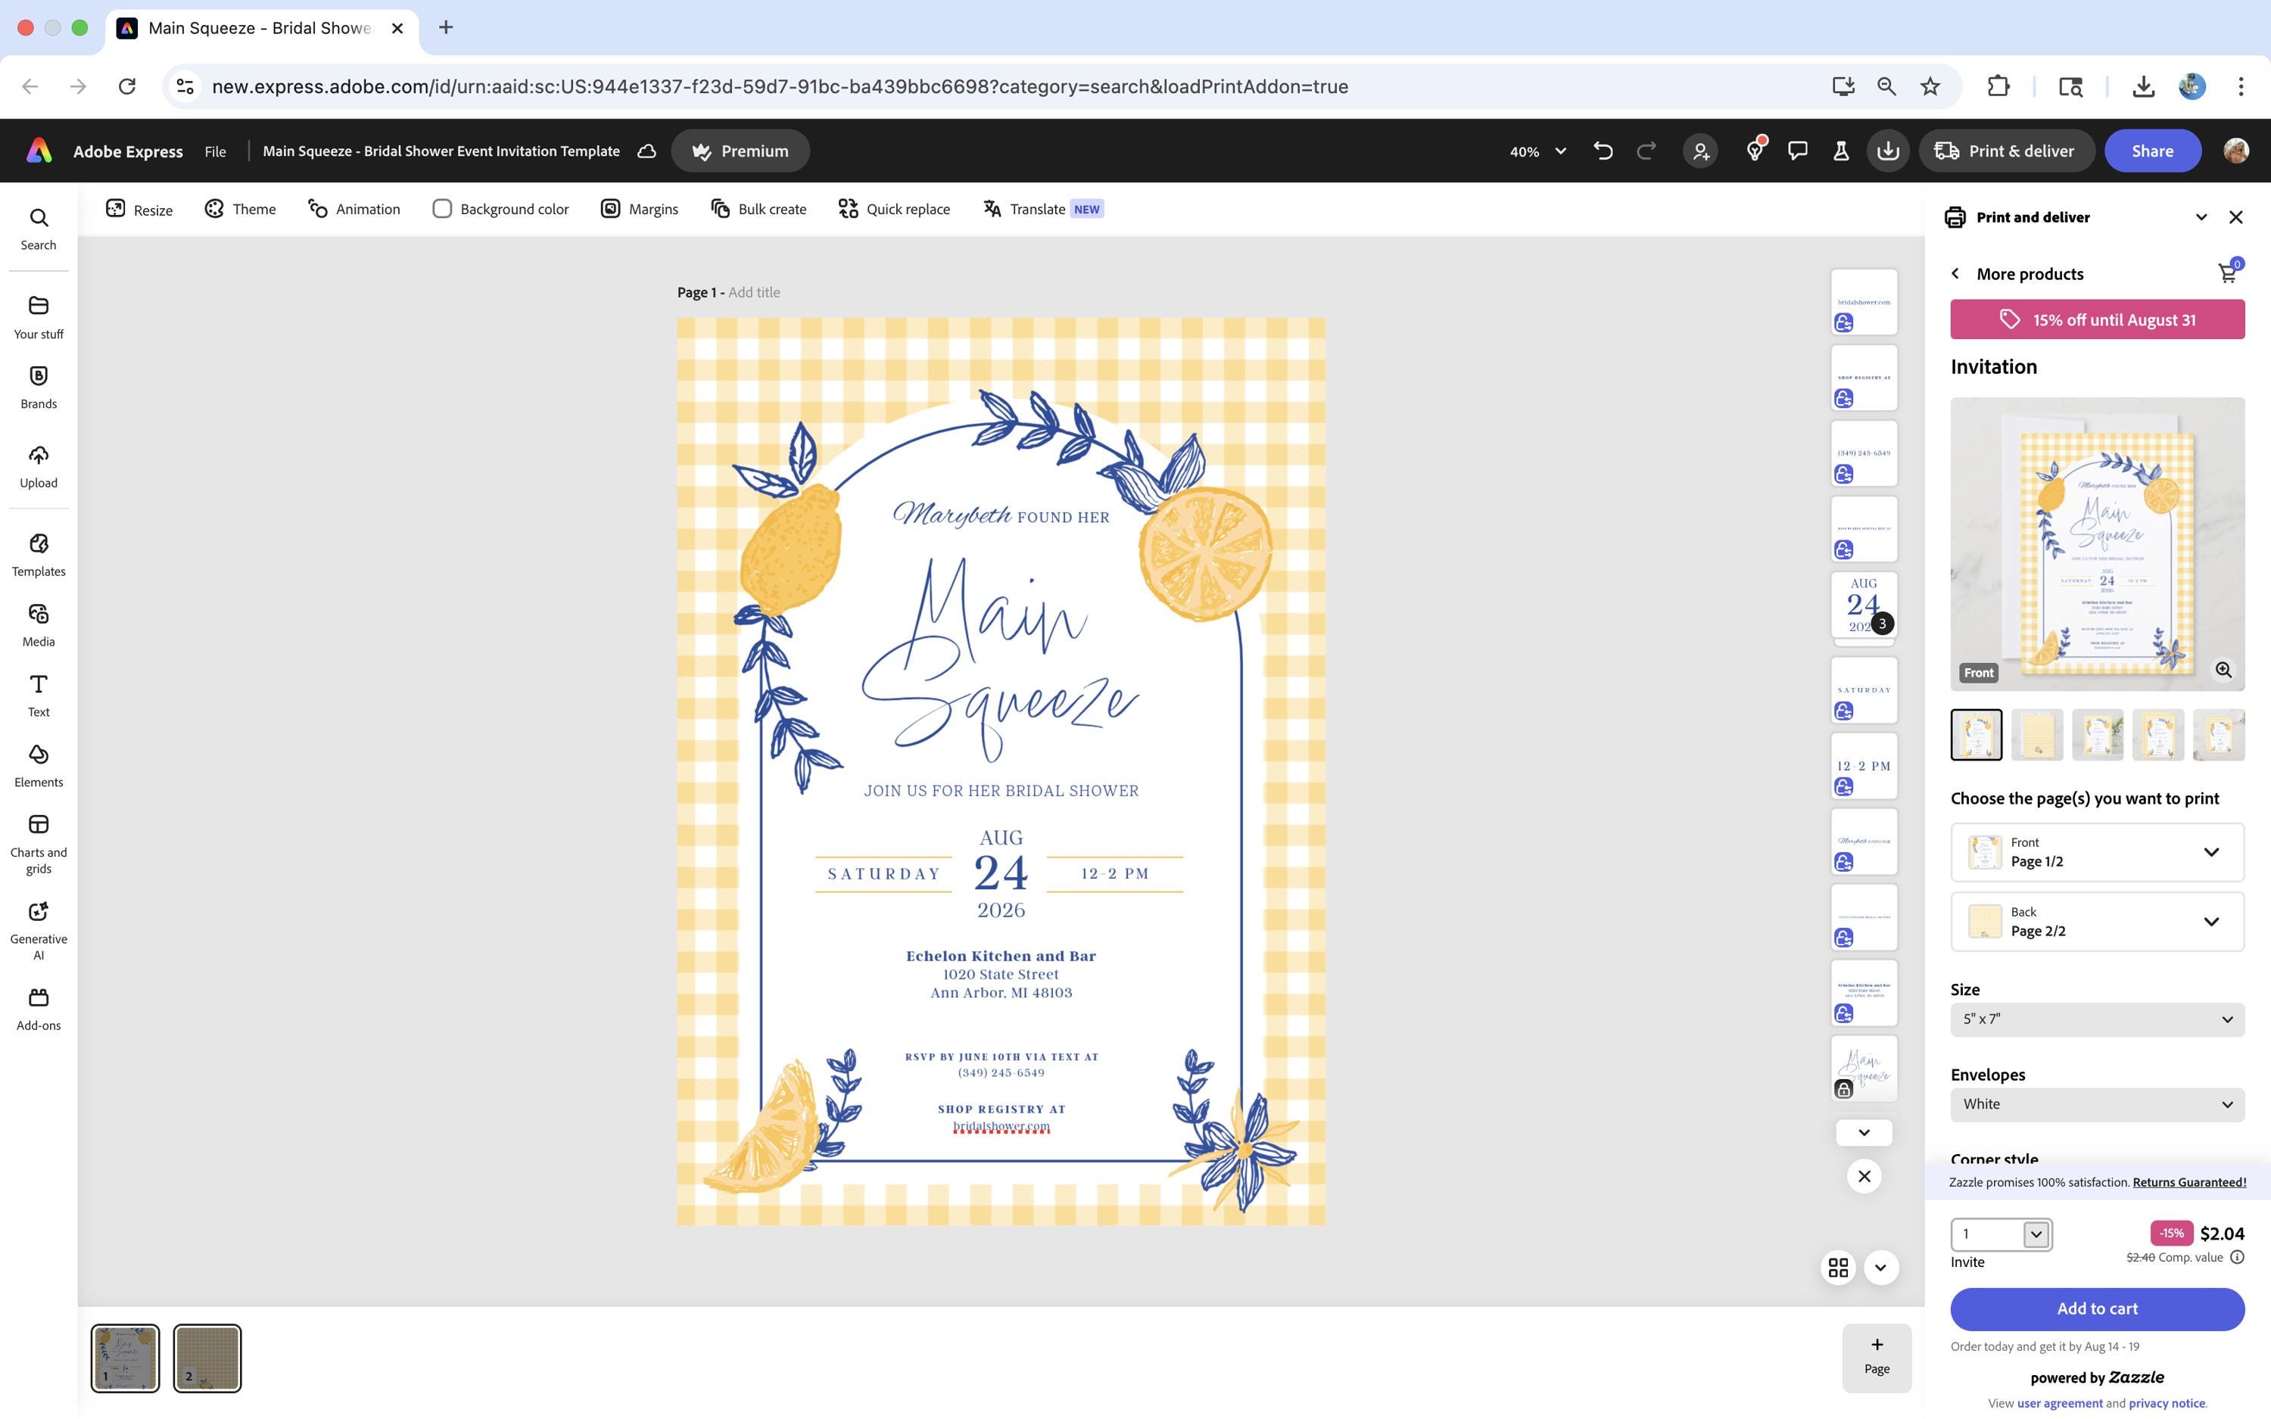
Task: Open the Margins option
Action: click(639, 208)
